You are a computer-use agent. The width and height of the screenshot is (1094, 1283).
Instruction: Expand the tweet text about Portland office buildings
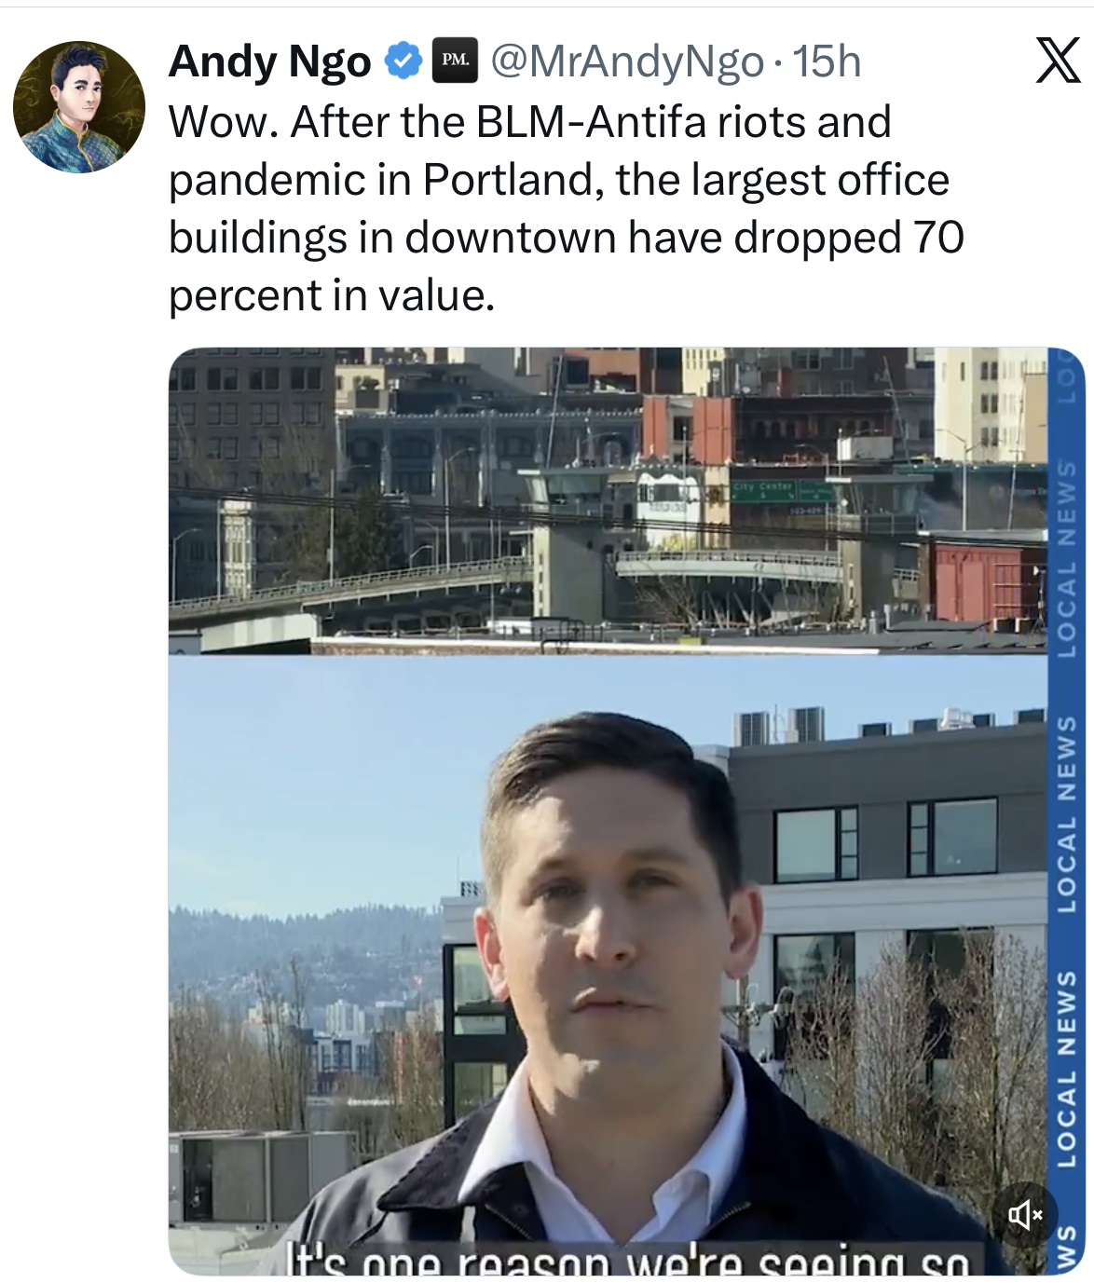tap(566, 209)
